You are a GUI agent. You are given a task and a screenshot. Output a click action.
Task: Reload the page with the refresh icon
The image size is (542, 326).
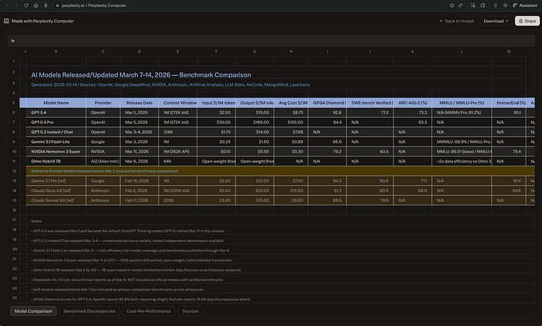point(26,5)
